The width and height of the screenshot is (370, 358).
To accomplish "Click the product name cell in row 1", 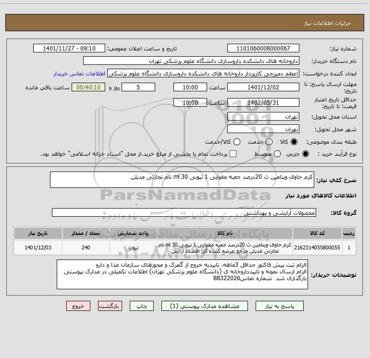I will 225,247.
